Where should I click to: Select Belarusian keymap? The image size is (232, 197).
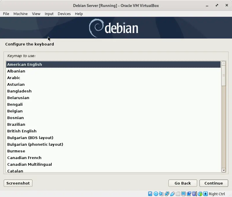click(x=113, y=98)
